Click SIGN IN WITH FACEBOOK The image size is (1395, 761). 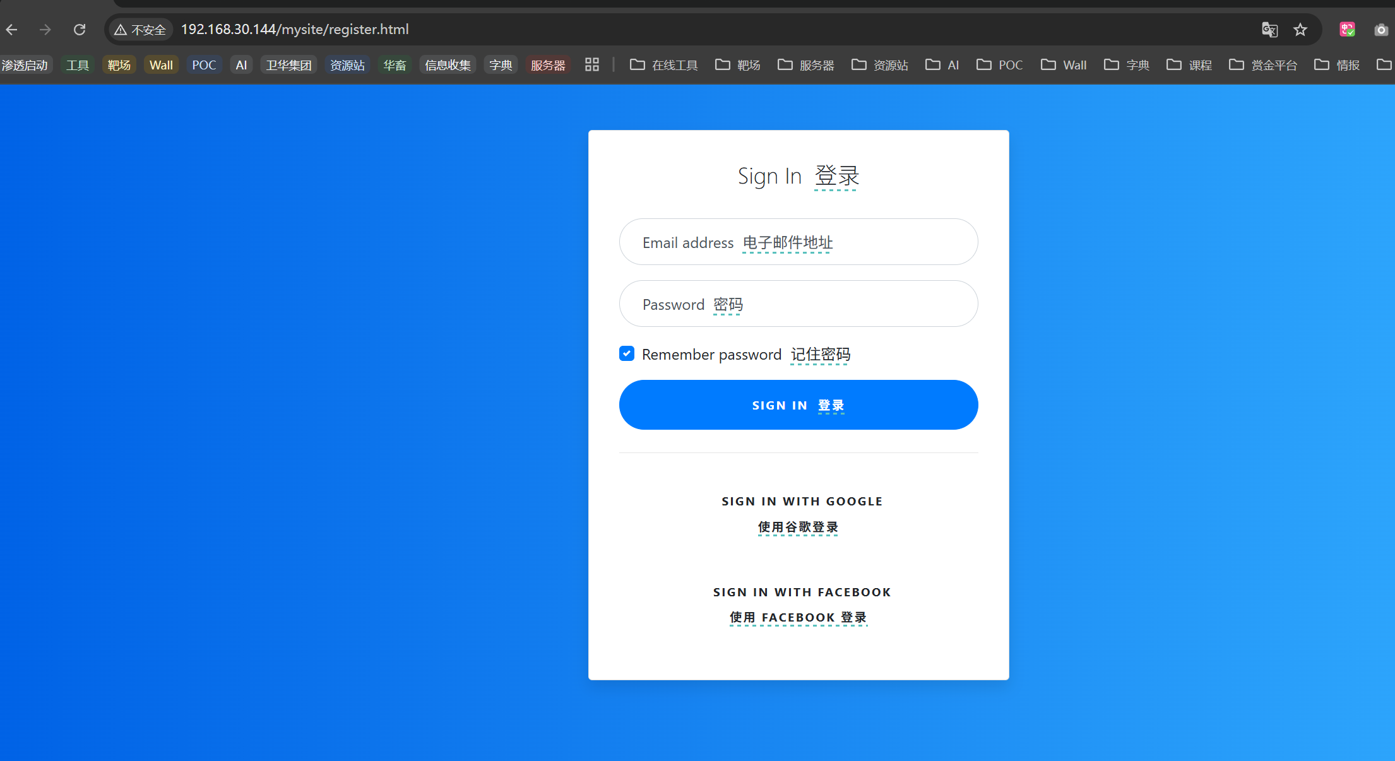click(x=802, y=592)
